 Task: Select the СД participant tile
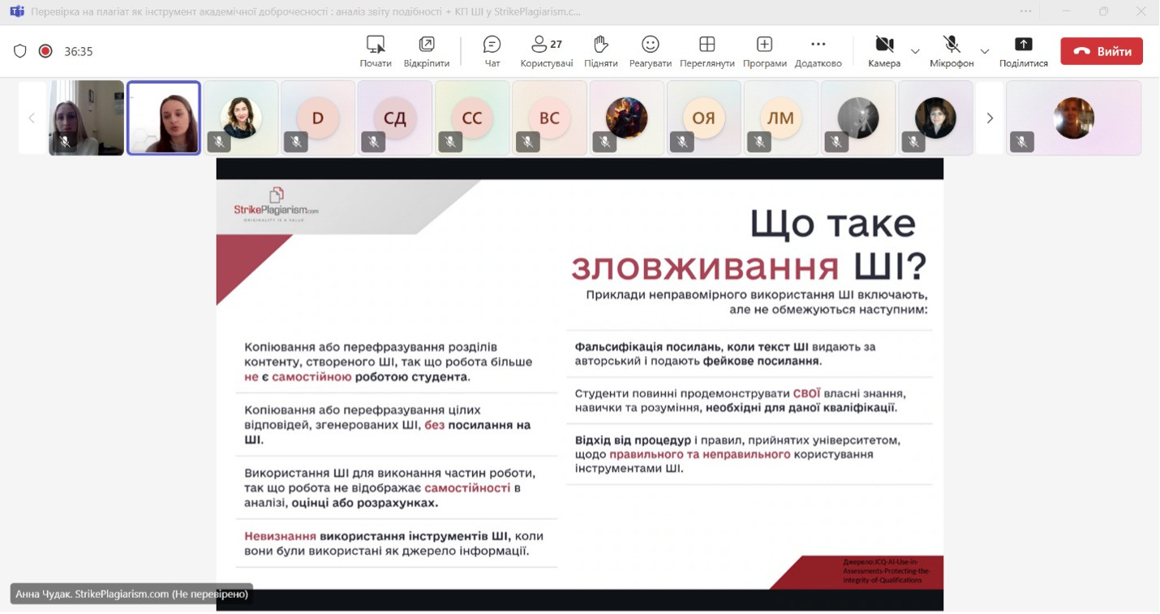tap(395, 118)
